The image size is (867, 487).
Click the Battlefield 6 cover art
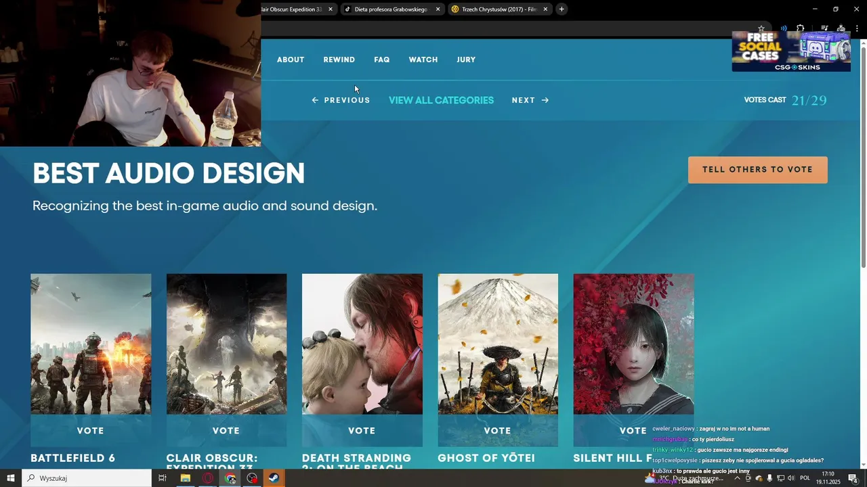pos(91,344)
